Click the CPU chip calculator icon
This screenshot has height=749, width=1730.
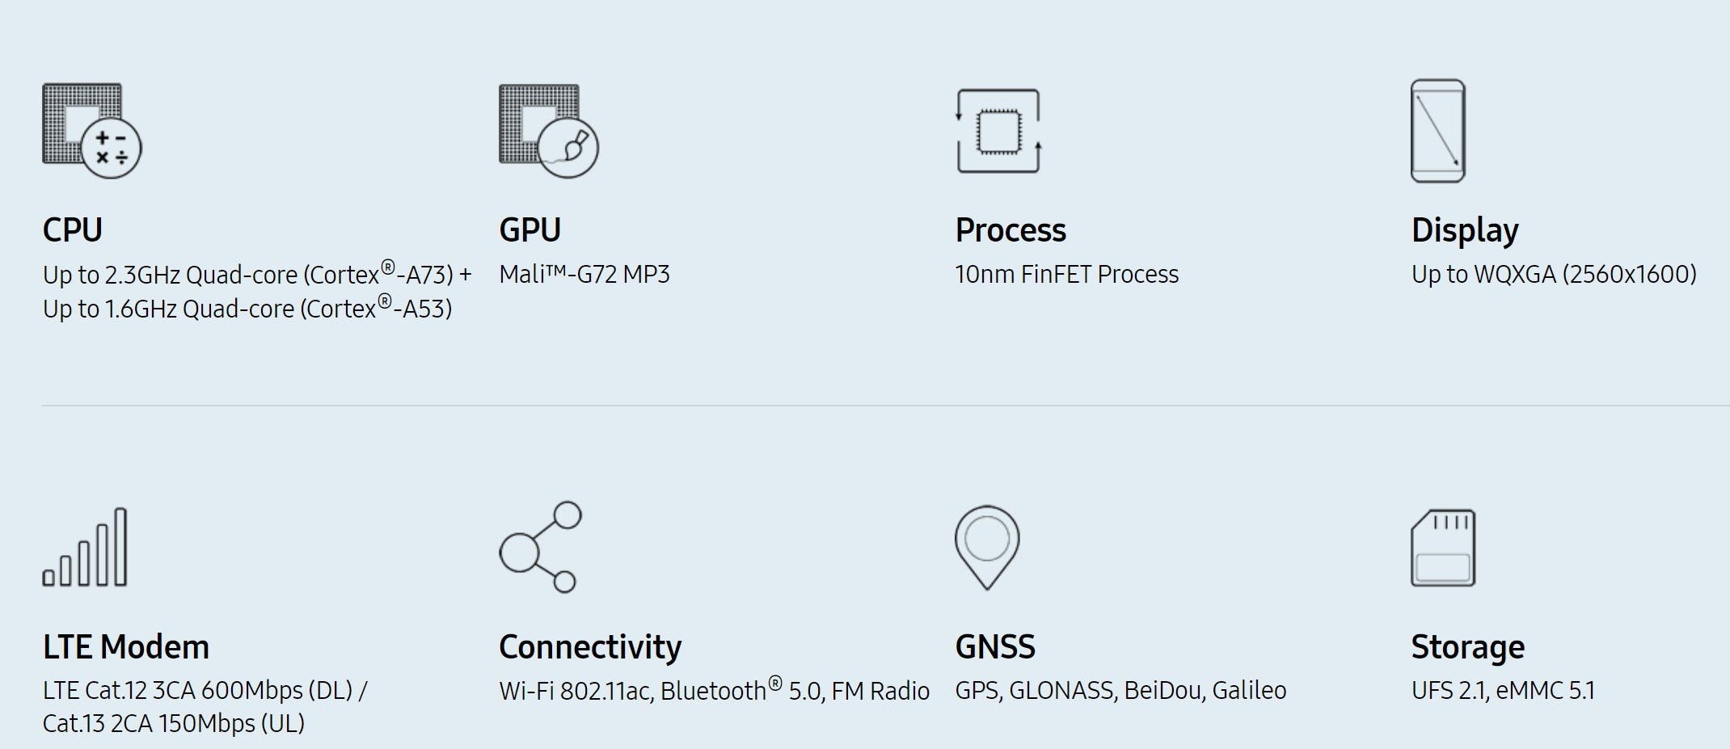click(91, 130)
